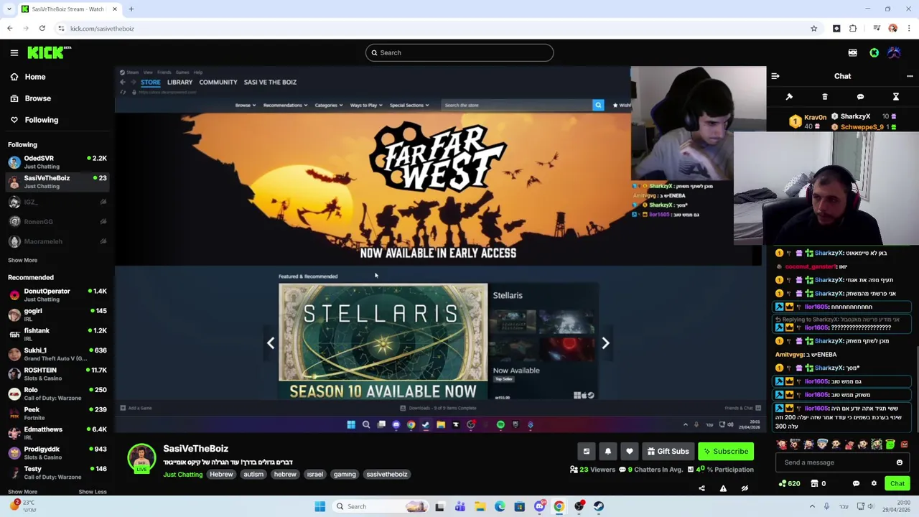Image resolution: width=919 pixels, height=517 pixels.
Task: Click the clip icon below stream
Action: [x=586, y=452]
